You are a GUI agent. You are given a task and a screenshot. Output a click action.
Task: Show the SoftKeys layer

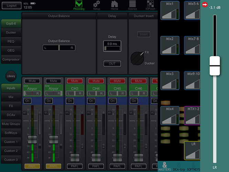[11, 133]
